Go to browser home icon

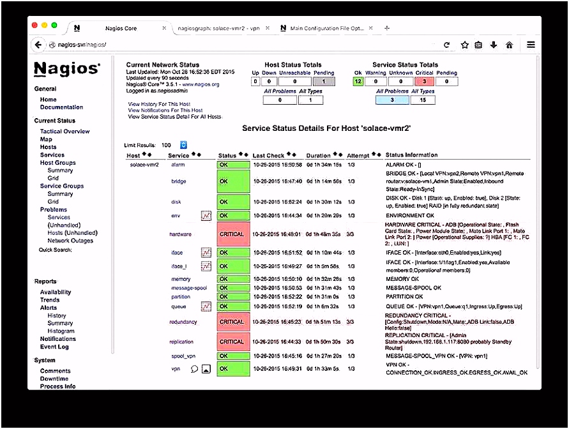click(510, 45)
